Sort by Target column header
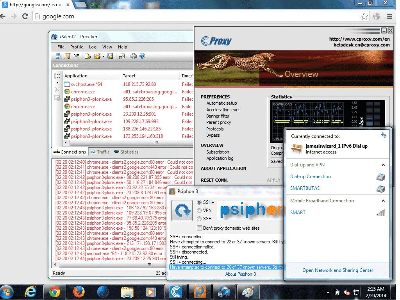The image size is (400, 300). (150, 76)
